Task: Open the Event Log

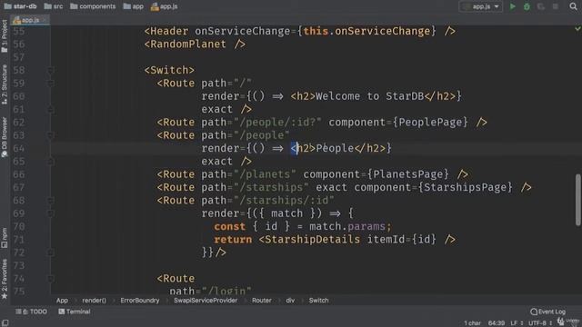Action: click(547, 312)
